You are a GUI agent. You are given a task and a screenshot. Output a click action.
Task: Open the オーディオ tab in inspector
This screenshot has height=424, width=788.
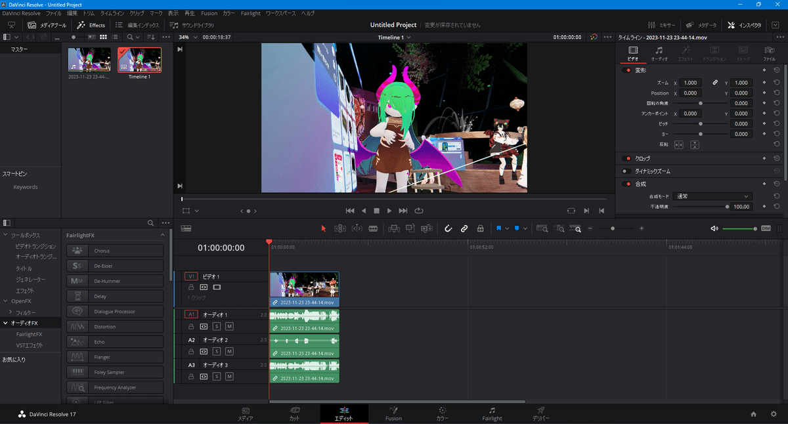click(x=659, y=53)
